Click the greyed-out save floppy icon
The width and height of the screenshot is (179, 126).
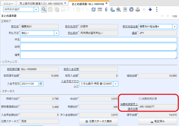pyautogui.click(x=63, y=9)
